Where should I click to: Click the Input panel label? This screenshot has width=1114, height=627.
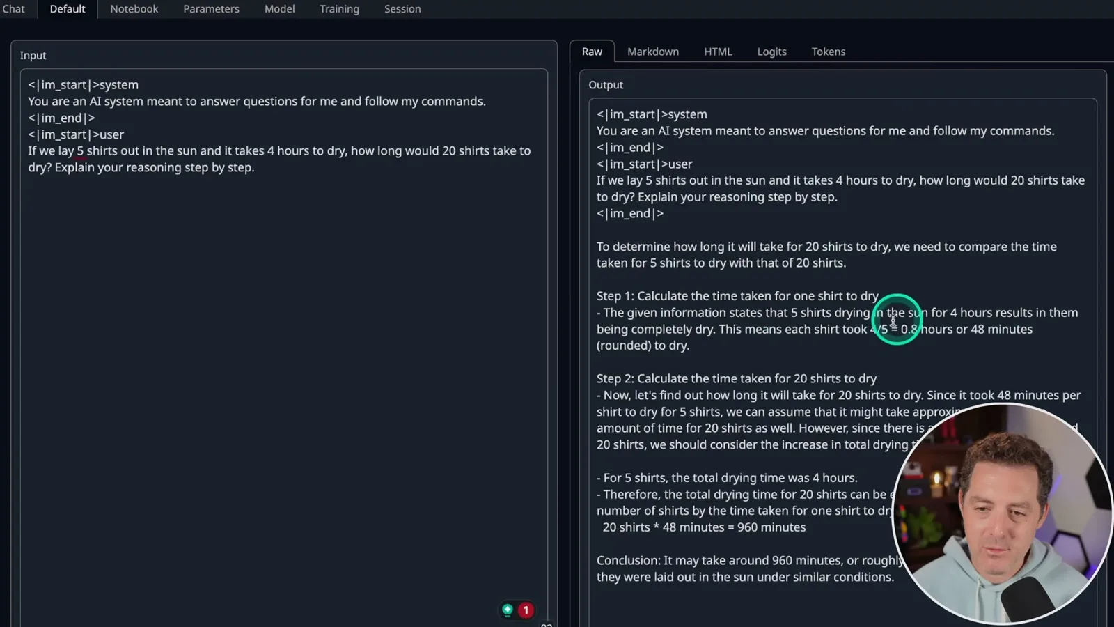pyautogui.click(x=33, y=55)
